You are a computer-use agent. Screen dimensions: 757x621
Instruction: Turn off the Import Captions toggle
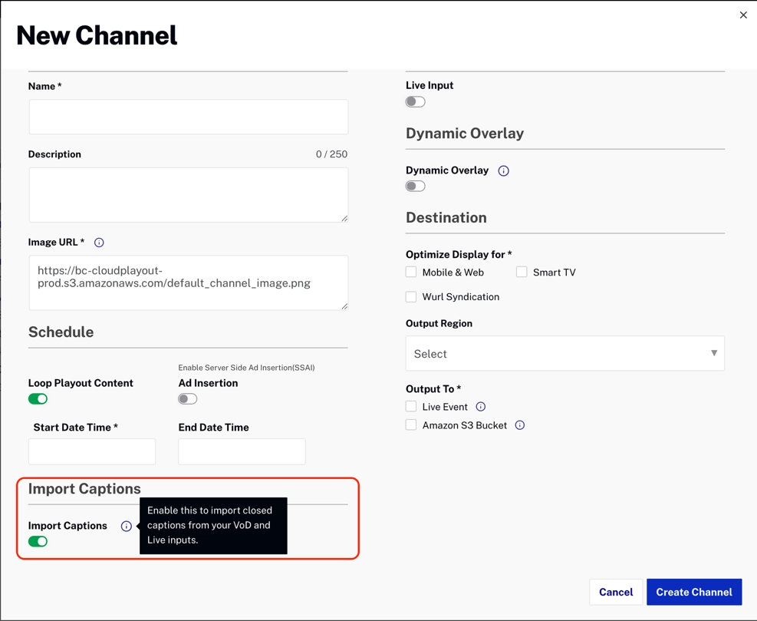(38, 541)
